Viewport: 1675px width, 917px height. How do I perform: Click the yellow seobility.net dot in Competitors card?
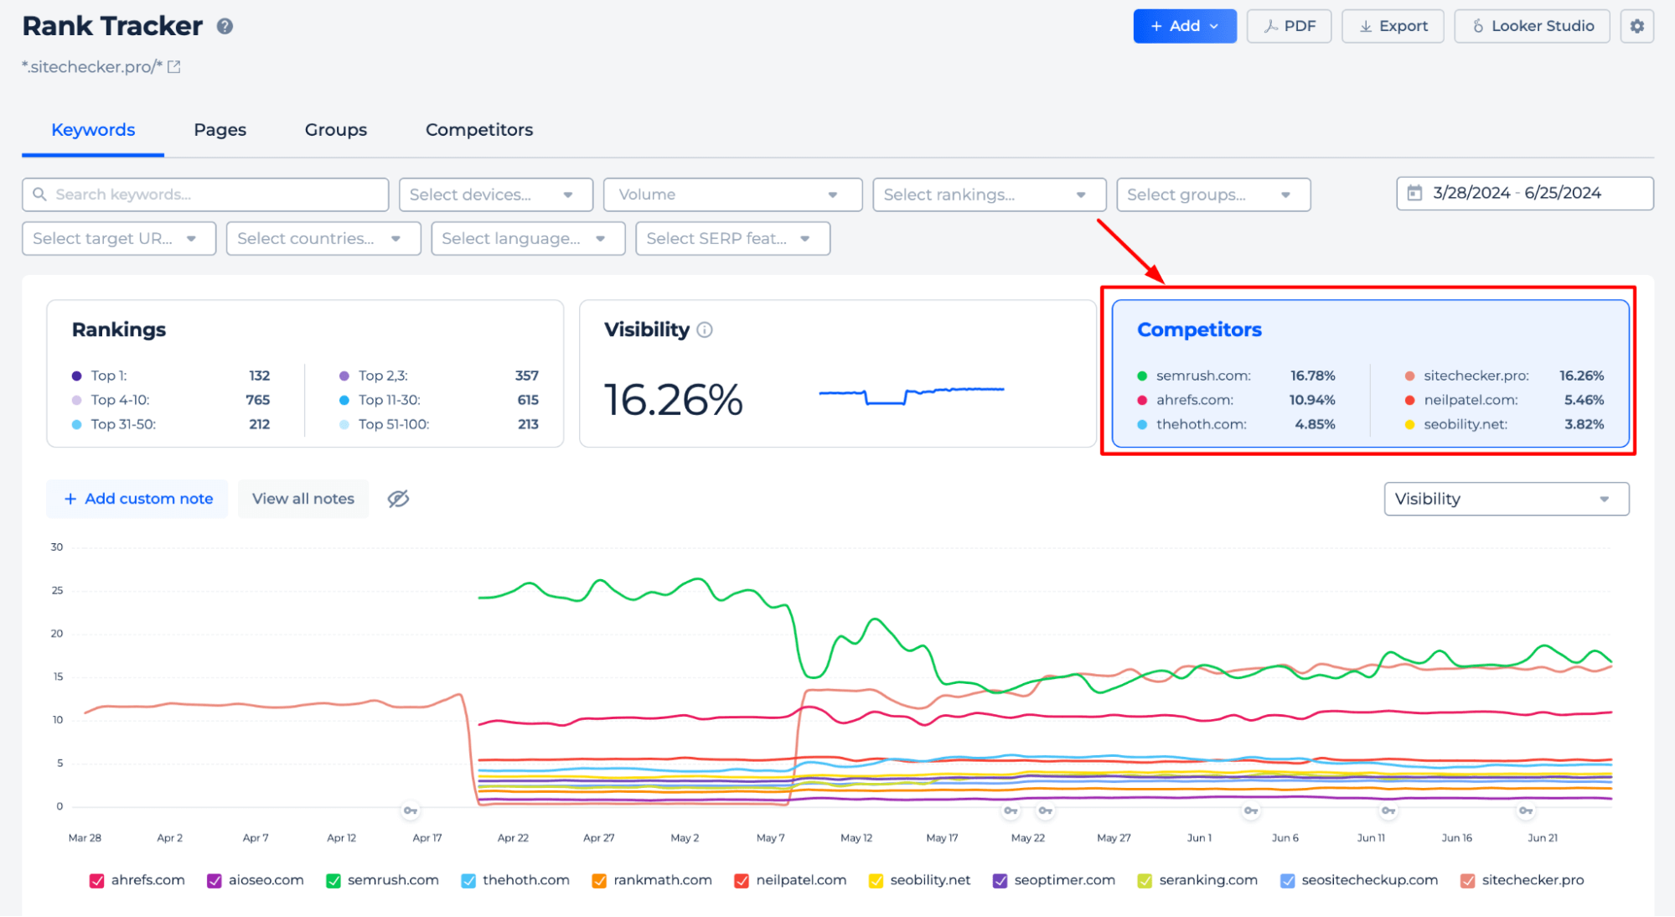1410,424
